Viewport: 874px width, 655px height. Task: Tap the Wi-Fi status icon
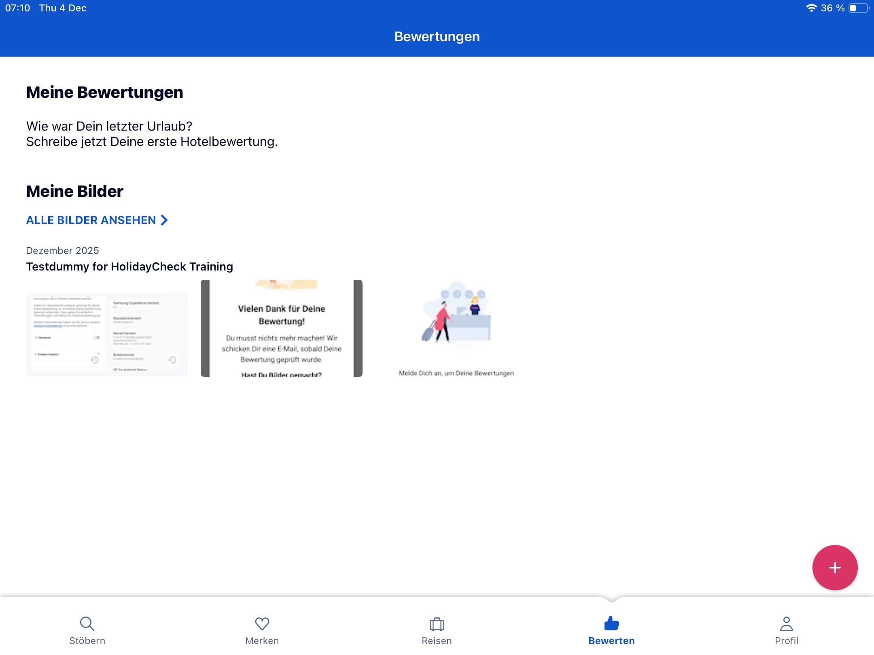[x=811, y=8]
